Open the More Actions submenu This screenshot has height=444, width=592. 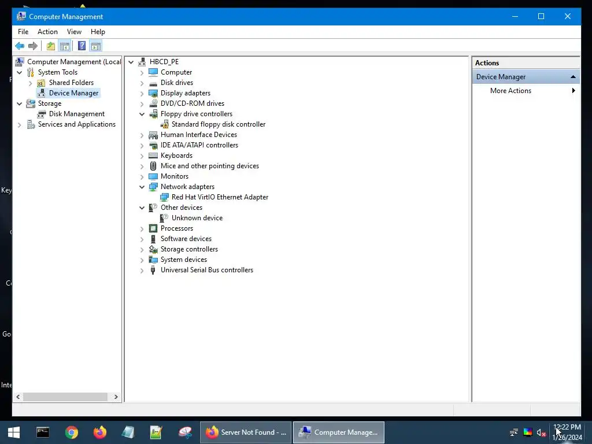(x=526, y=91)
